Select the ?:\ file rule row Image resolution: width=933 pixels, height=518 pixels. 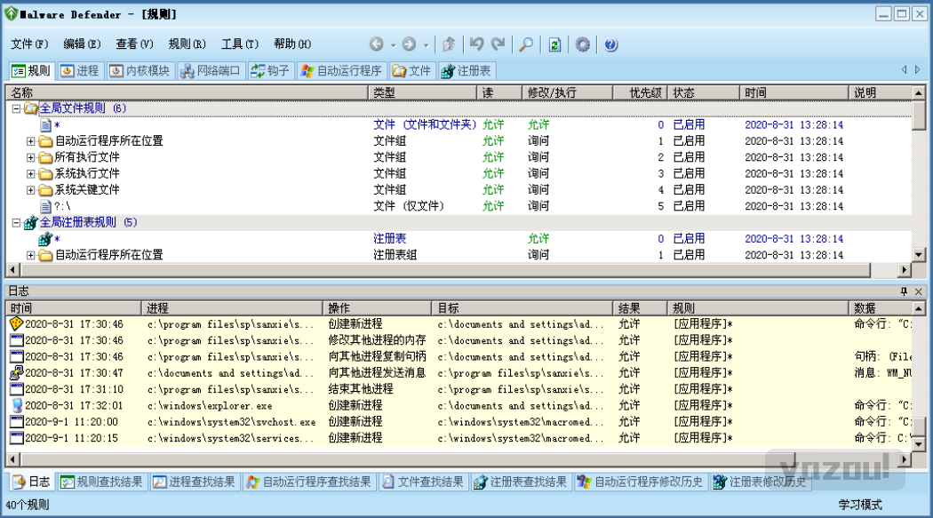point(459,206)
